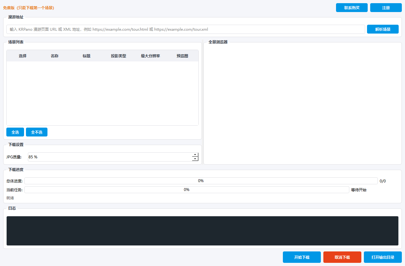The height and width of the screenshot is (266, 405).
Task: Select the 名称 column header
Action: [x=54, y=56]
